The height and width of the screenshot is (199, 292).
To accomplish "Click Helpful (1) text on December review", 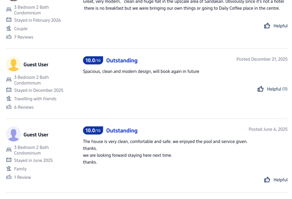I will click(277, 89).
